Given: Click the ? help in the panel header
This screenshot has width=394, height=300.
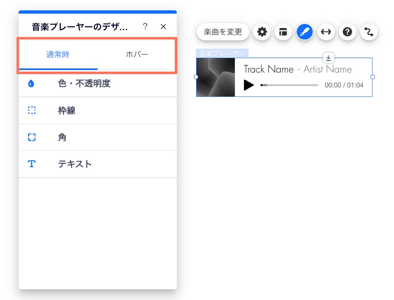Looking at the screenshot, I should tap(145, 27).
